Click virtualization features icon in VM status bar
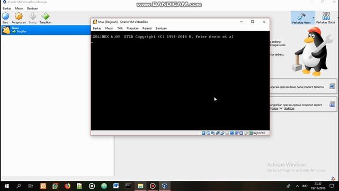Screen dimensions: 339x191 click(242, 133)
